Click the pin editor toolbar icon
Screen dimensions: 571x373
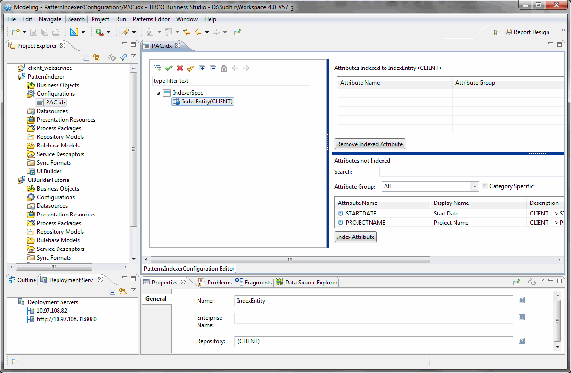(x=238, y=32)
